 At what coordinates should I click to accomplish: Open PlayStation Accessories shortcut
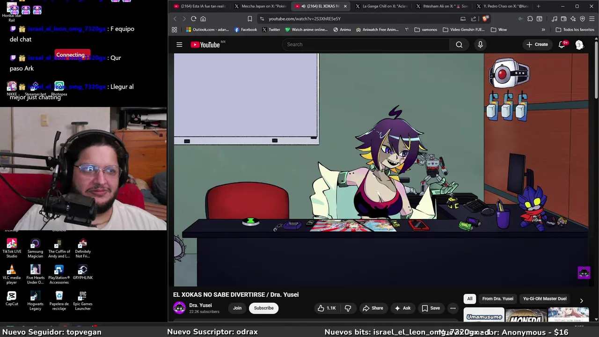[x=59, y=274]
